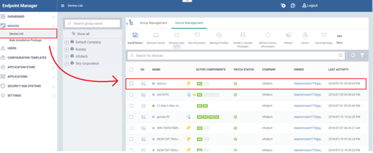Expand the SKy corporation group
Screen dimensions: 373x153
click(x=67, y=64)
